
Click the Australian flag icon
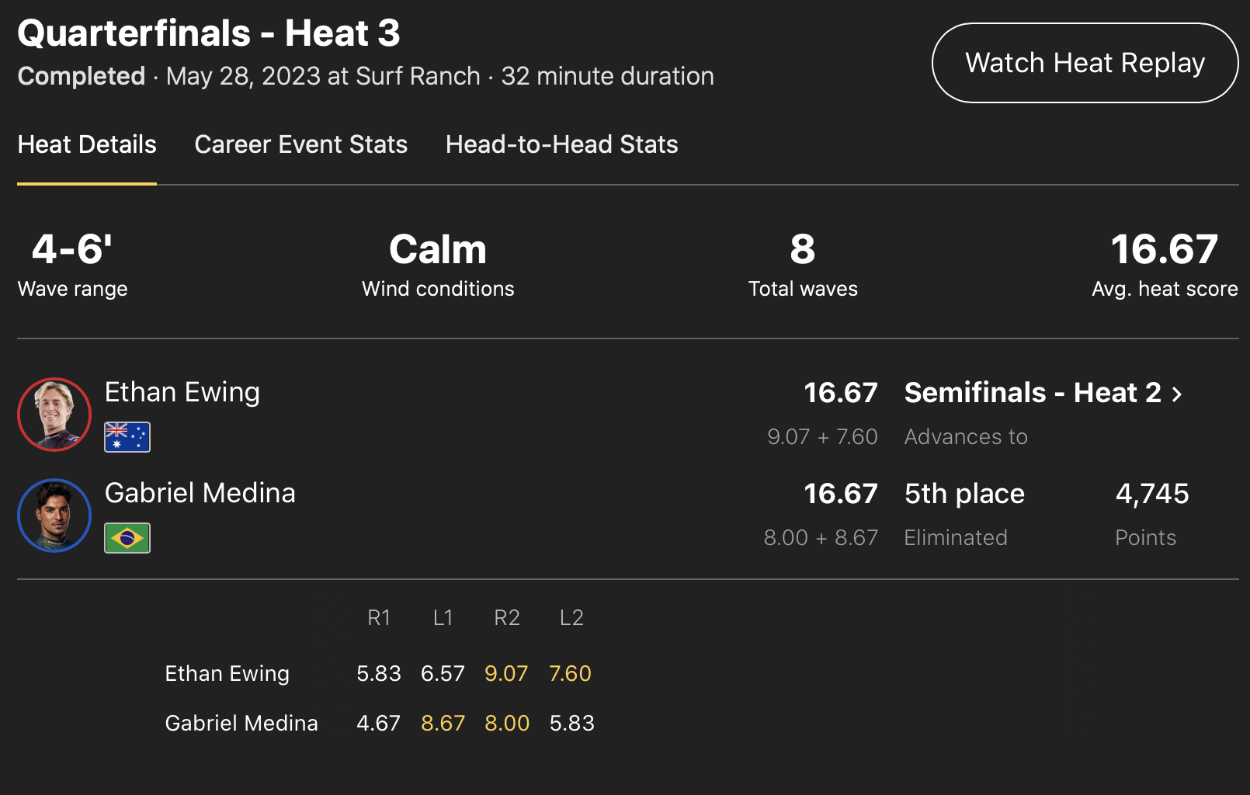pos(127,437)
